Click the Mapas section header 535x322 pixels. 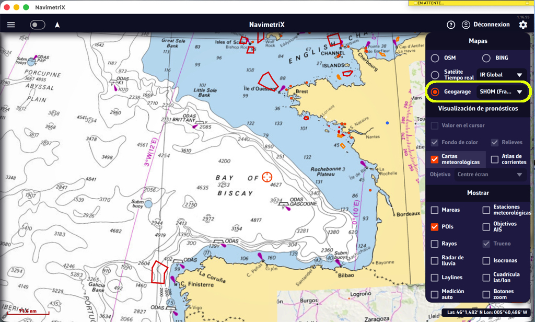(478, 41)
